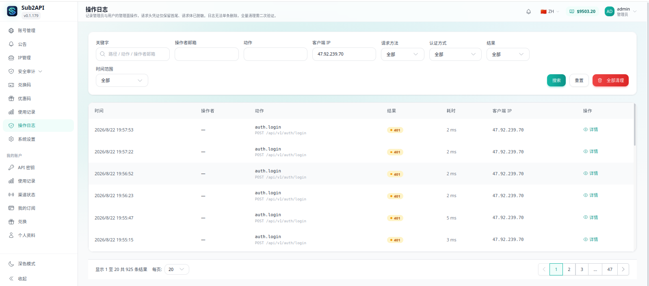Click the 深色模式 moon icon
The image size is (649, 286).
(x=11, y=264)
